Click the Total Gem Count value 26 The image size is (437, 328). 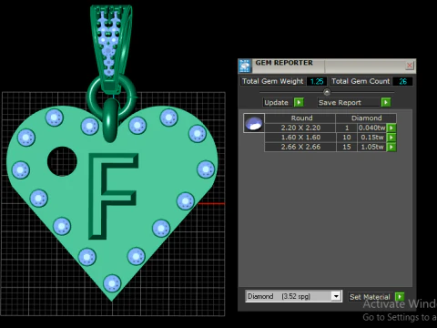402,81
